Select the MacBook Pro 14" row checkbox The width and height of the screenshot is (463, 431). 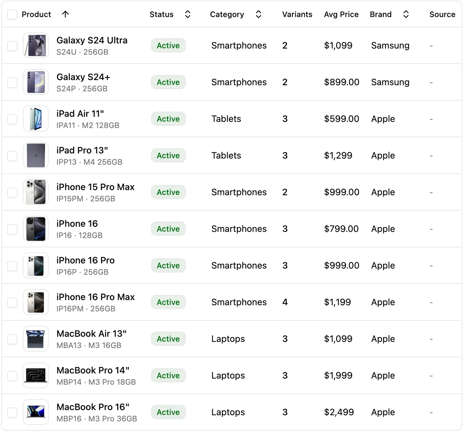click(12, 375)
